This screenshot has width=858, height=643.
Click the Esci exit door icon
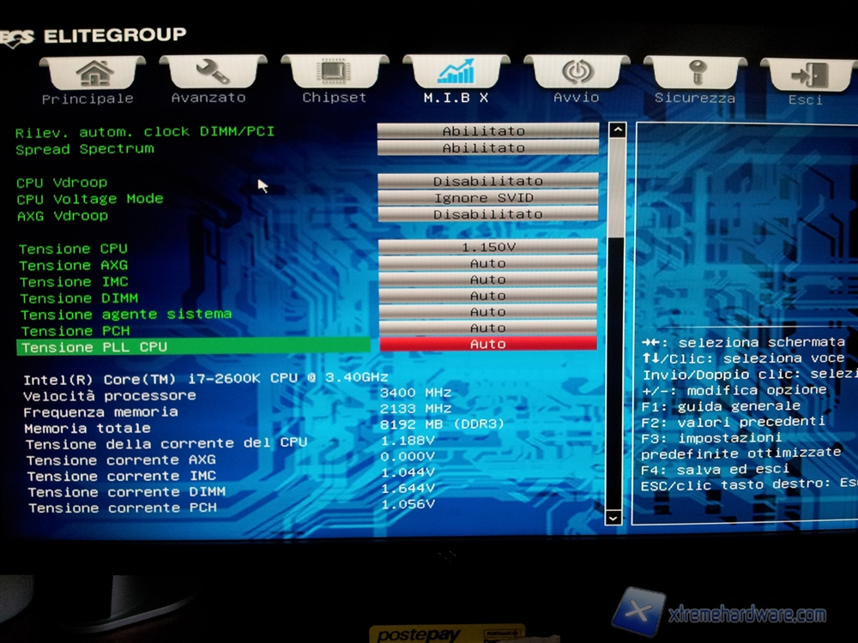[808, 75]
